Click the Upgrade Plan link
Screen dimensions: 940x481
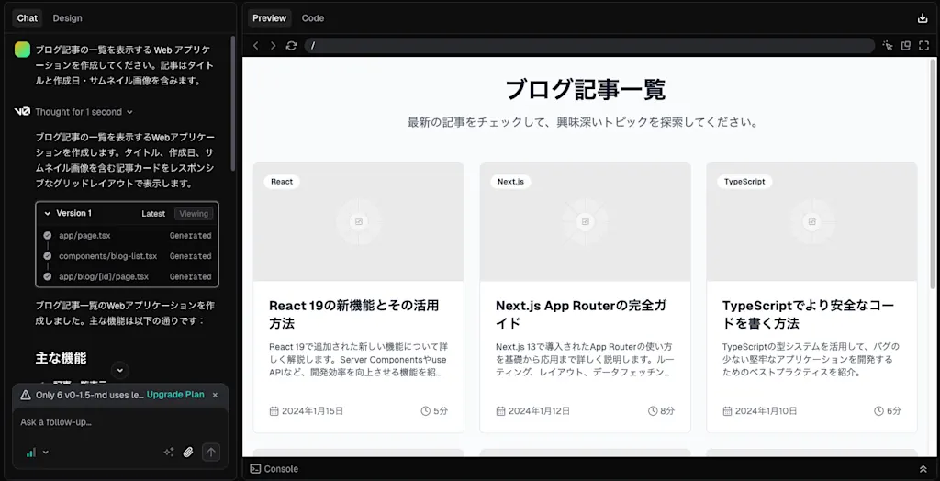tap(175, 395)
